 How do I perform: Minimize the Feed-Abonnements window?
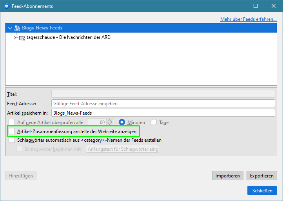pos(238,6)
